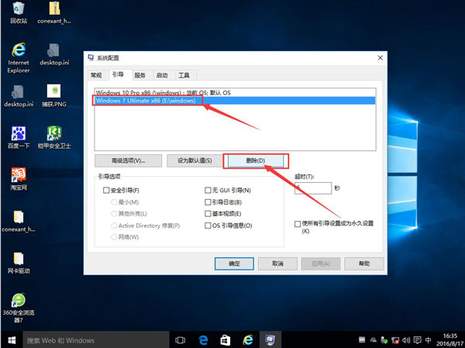The height and width of the screenshot is (348, 465).
Task: Click the 高级选项(V)... button
Action: coord(128,160)
